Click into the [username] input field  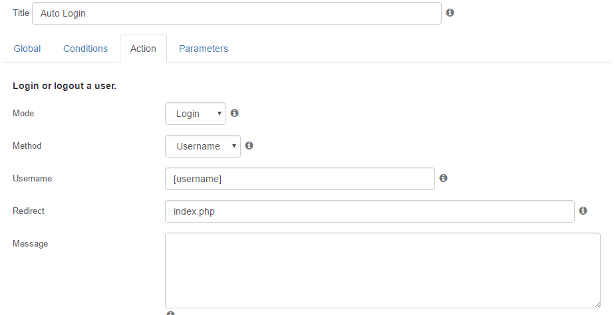299,179
